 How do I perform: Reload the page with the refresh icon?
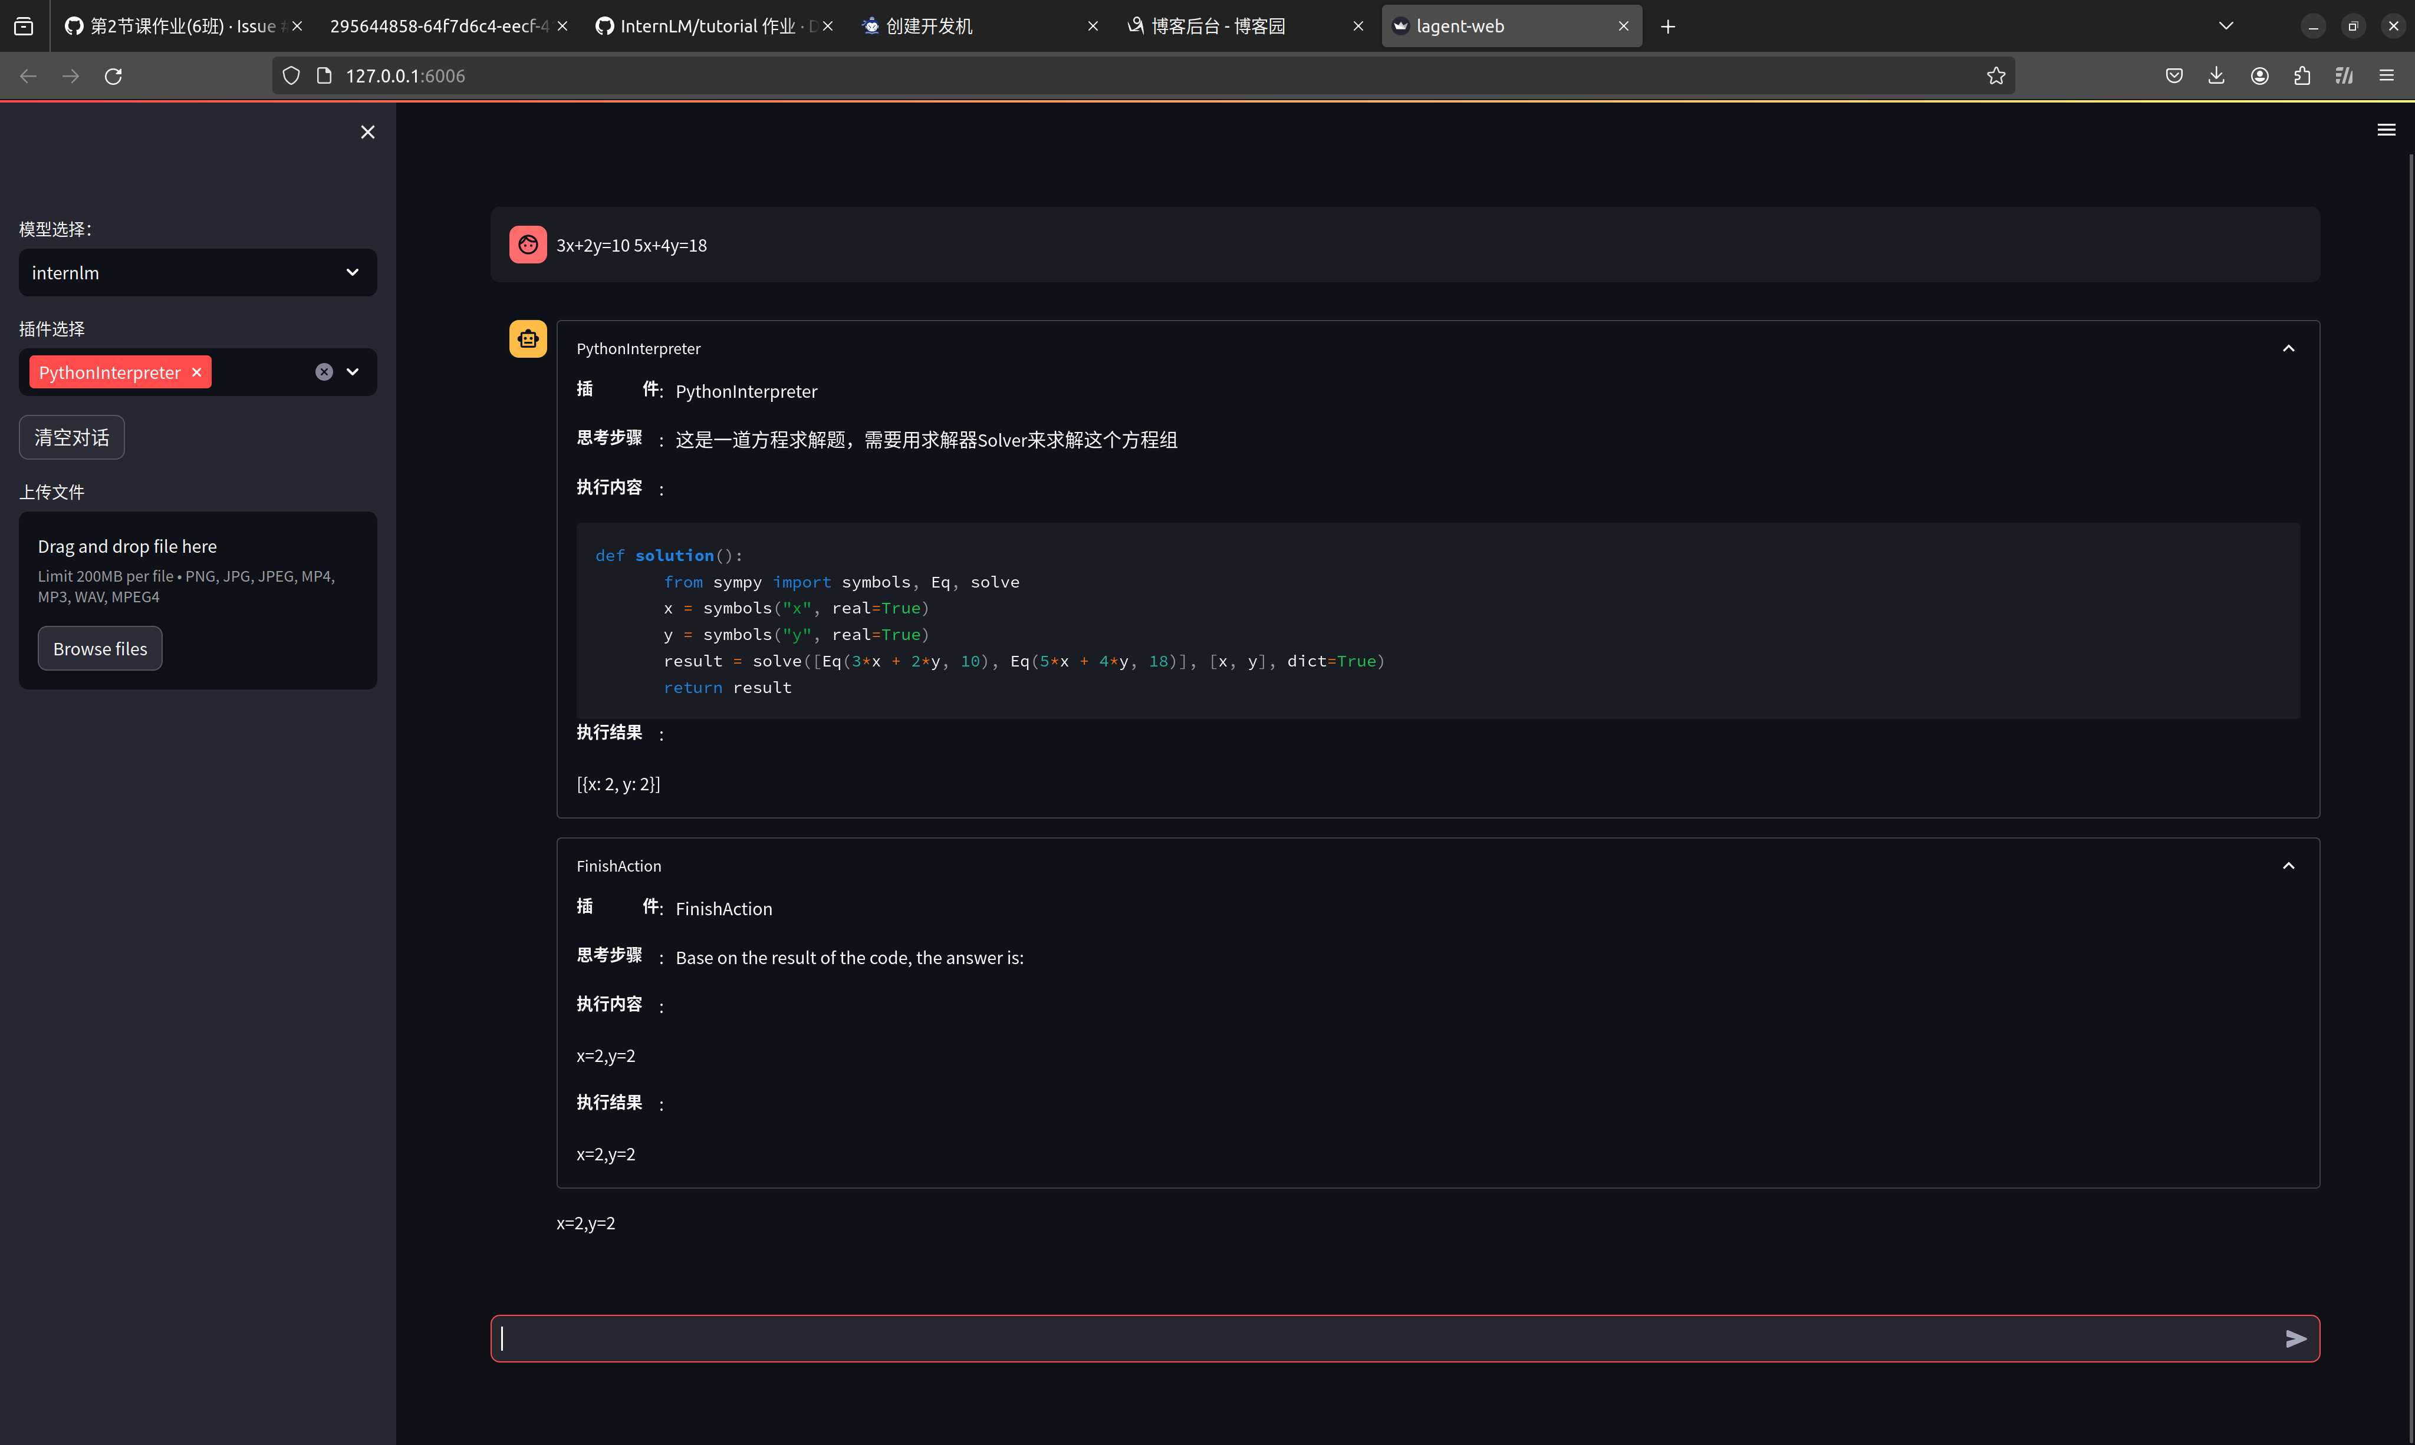(113, 76)
